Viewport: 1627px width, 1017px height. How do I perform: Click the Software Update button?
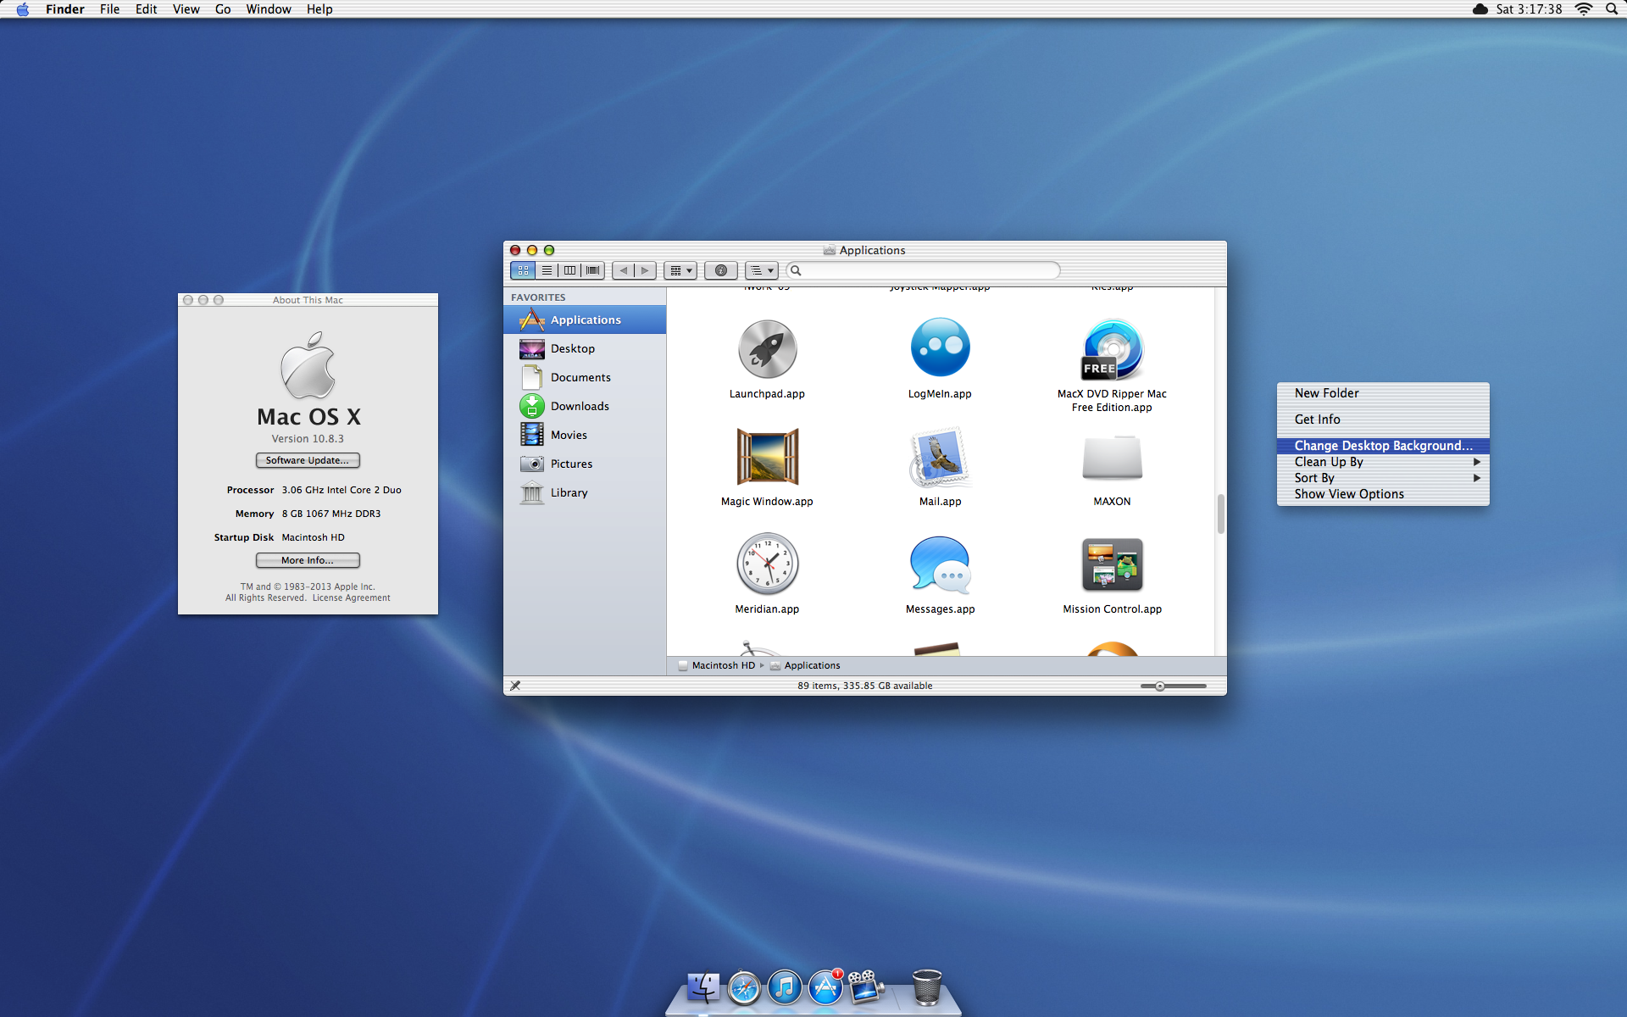[308, 460]
